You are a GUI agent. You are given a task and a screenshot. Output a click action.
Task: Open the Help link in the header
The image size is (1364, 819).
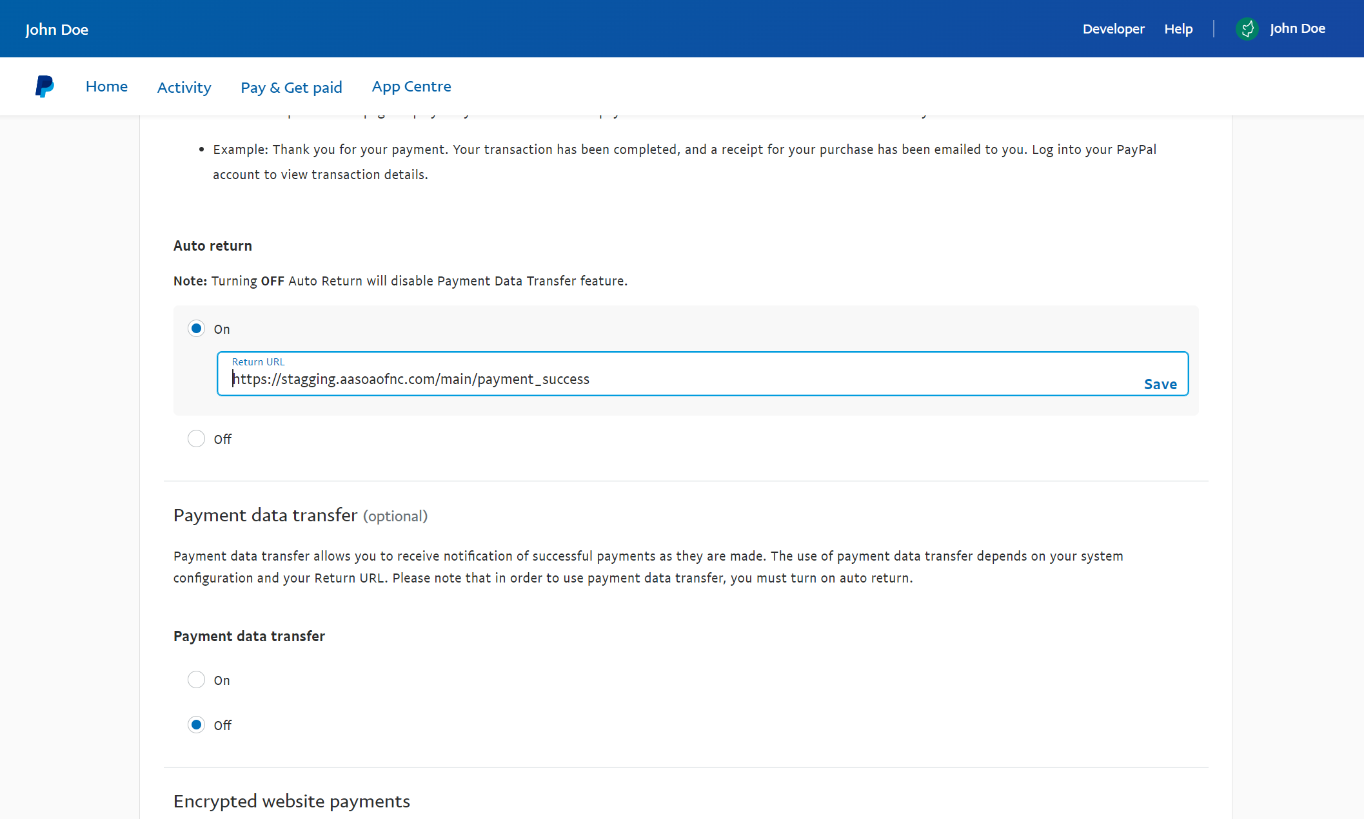[x=1178, y=29]
